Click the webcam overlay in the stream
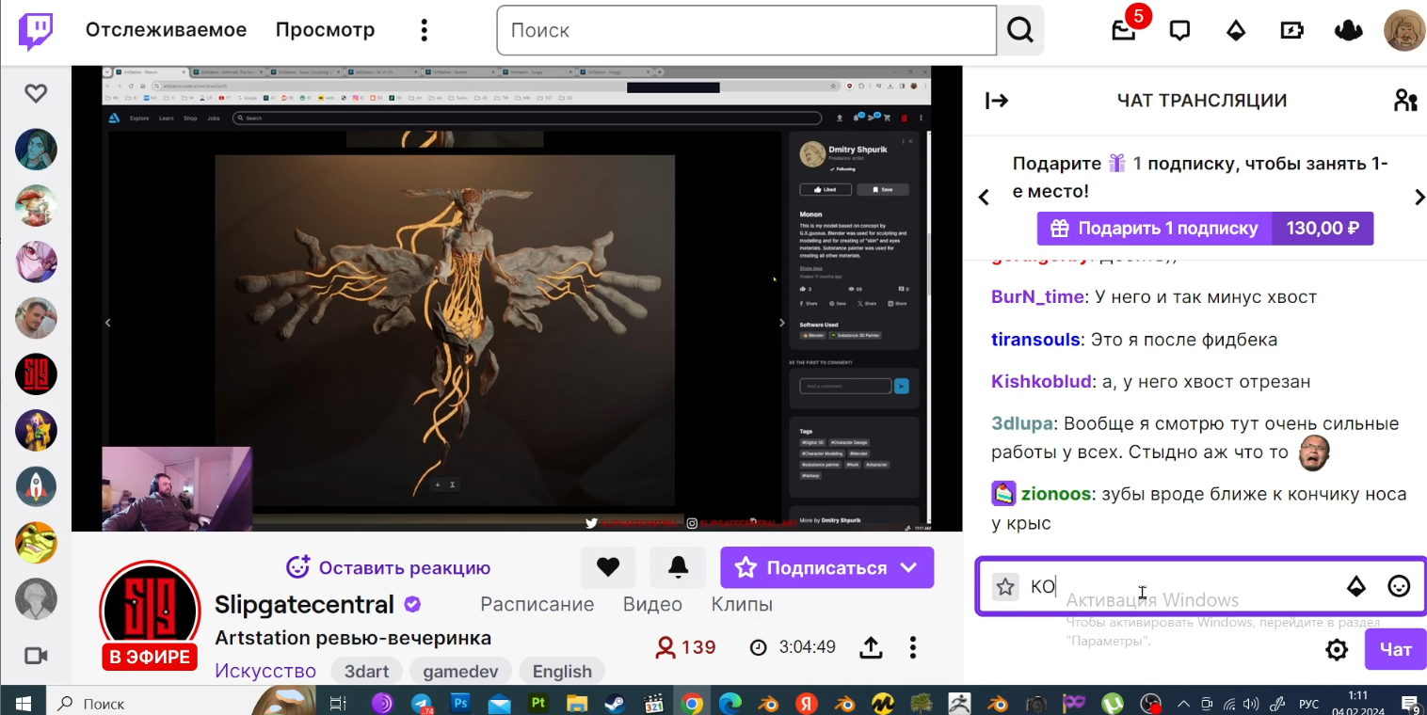1427x715 pixels. pos(177,489)
